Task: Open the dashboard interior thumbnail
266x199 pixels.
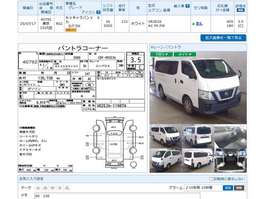Action: pyautogui.click(x=231, y=135)
